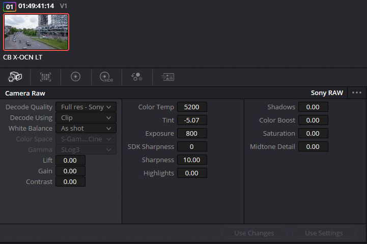Screen dimensions: 367x244
Task: Open the Color Wheels palette icon
Action: (75, 77)
